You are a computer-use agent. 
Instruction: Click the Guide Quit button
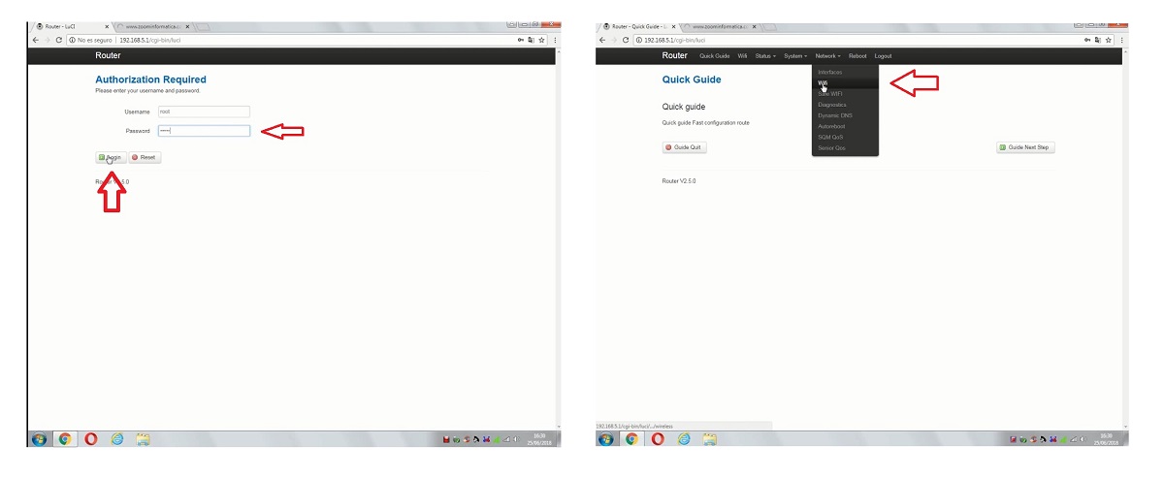(685, 147)
